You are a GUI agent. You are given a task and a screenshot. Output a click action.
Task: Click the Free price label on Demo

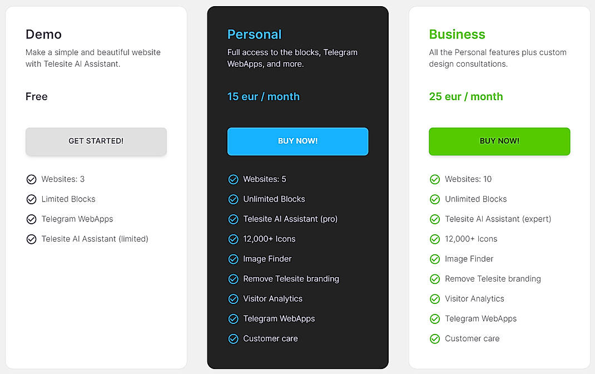(36, 96)
